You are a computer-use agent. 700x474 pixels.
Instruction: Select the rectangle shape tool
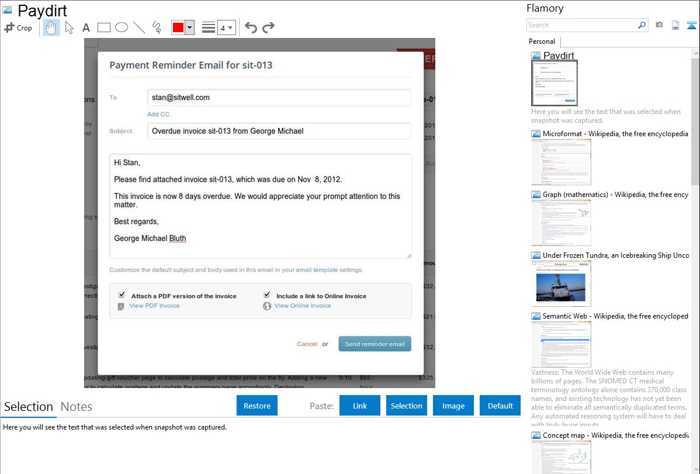104,27
